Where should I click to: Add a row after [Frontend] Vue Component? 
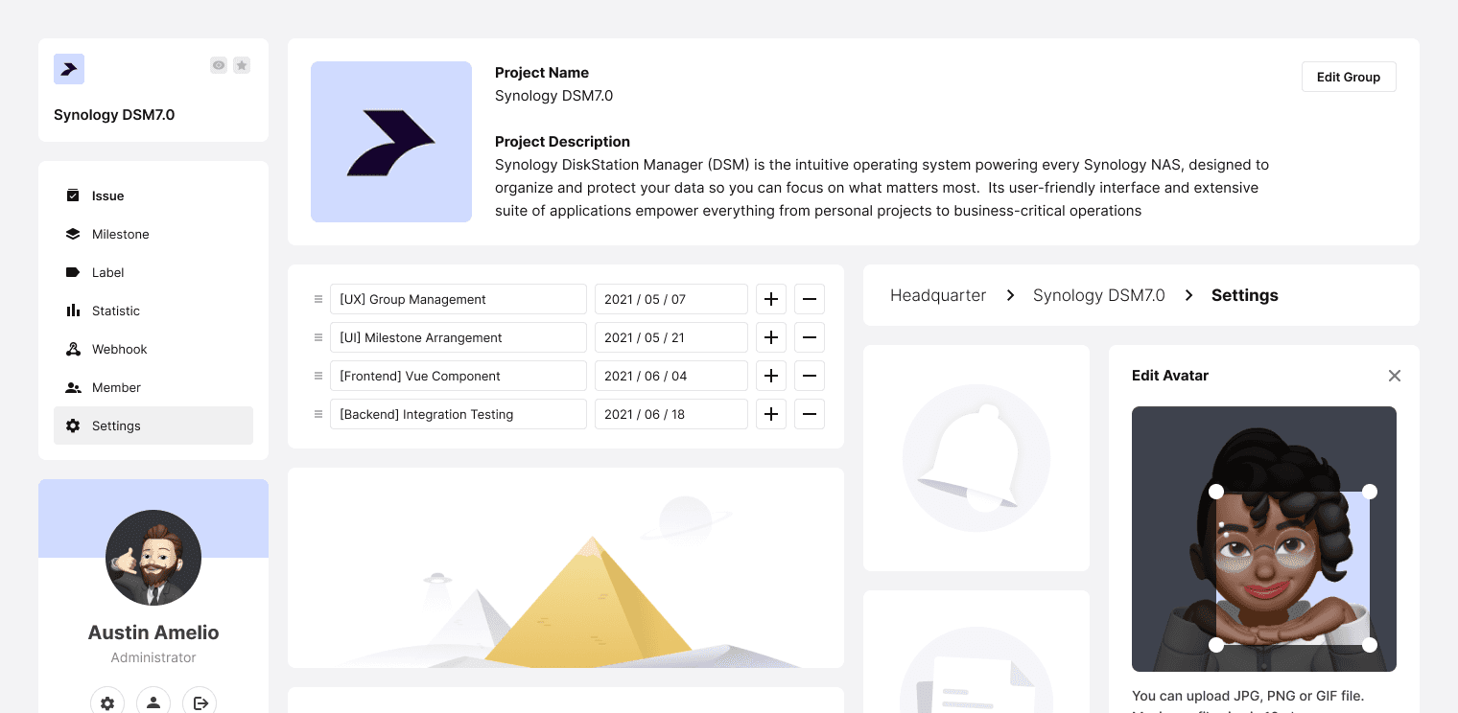click(x=771, y=376)
